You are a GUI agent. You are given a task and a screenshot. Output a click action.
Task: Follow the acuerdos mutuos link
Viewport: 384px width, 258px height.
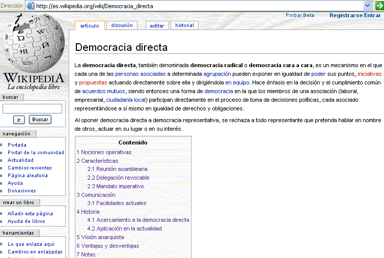point(103,91)
